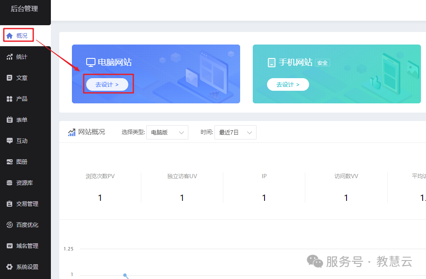
Task: Open 百度优化 menu item
Action: 27,225
